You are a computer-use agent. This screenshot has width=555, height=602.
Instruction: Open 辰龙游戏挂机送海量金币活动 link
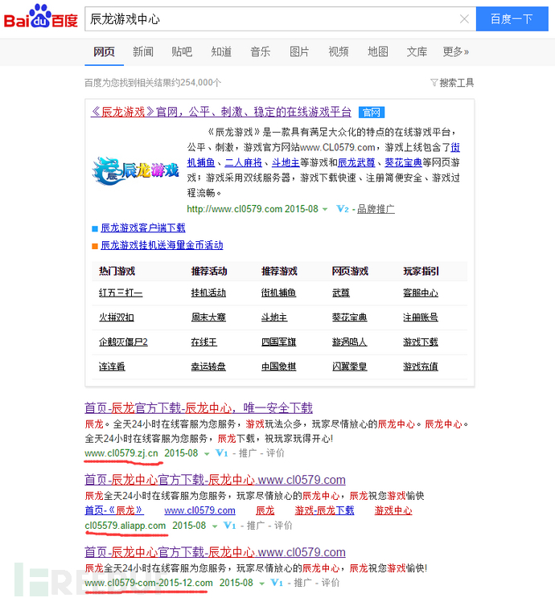click(162, 245)
